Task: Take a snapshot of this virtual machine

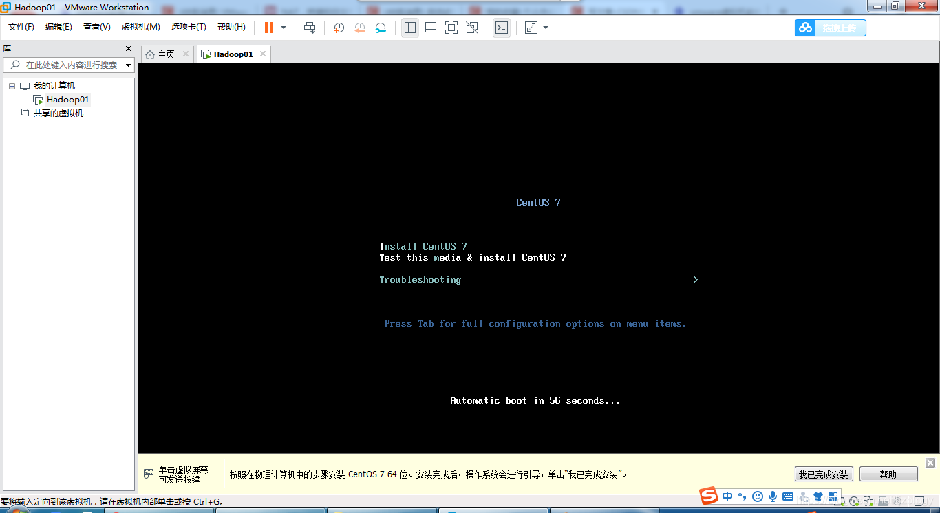Action: coord(339,28)
